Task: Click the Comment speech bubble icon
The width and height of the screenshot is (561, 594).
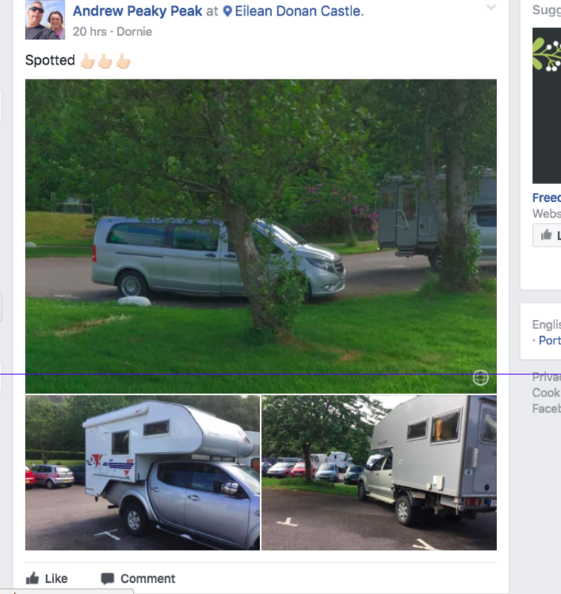Action: pyautogui.click(x=108, y=578)
